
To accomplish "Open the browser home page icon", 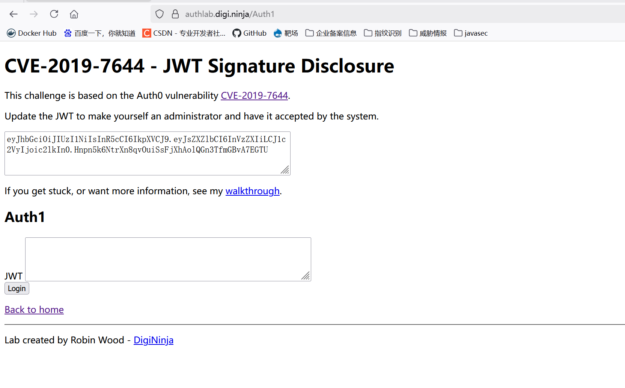I will pos(74,14).
